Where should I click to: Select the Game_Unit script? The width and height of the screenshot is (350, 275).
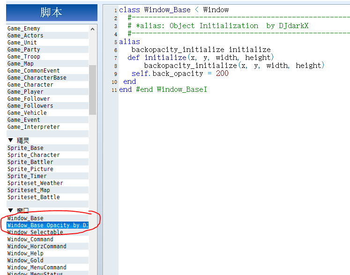click(x=47, y=43)
